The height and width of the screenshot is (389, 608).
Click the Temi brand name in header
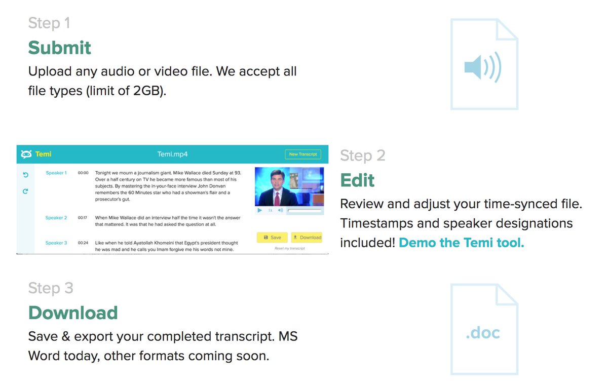(43, 154)
